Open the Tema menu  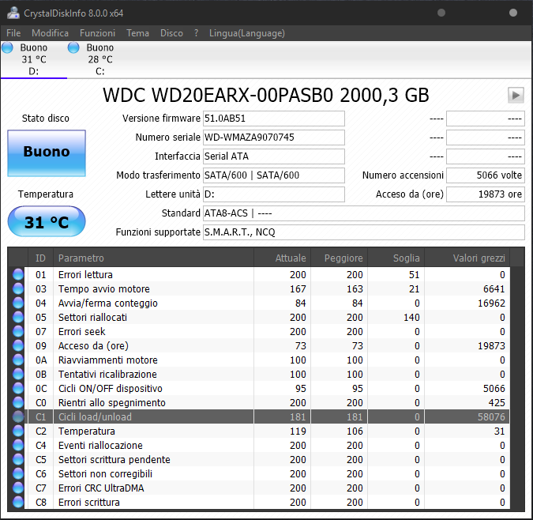pyautogui.click(x=137, y=33)
